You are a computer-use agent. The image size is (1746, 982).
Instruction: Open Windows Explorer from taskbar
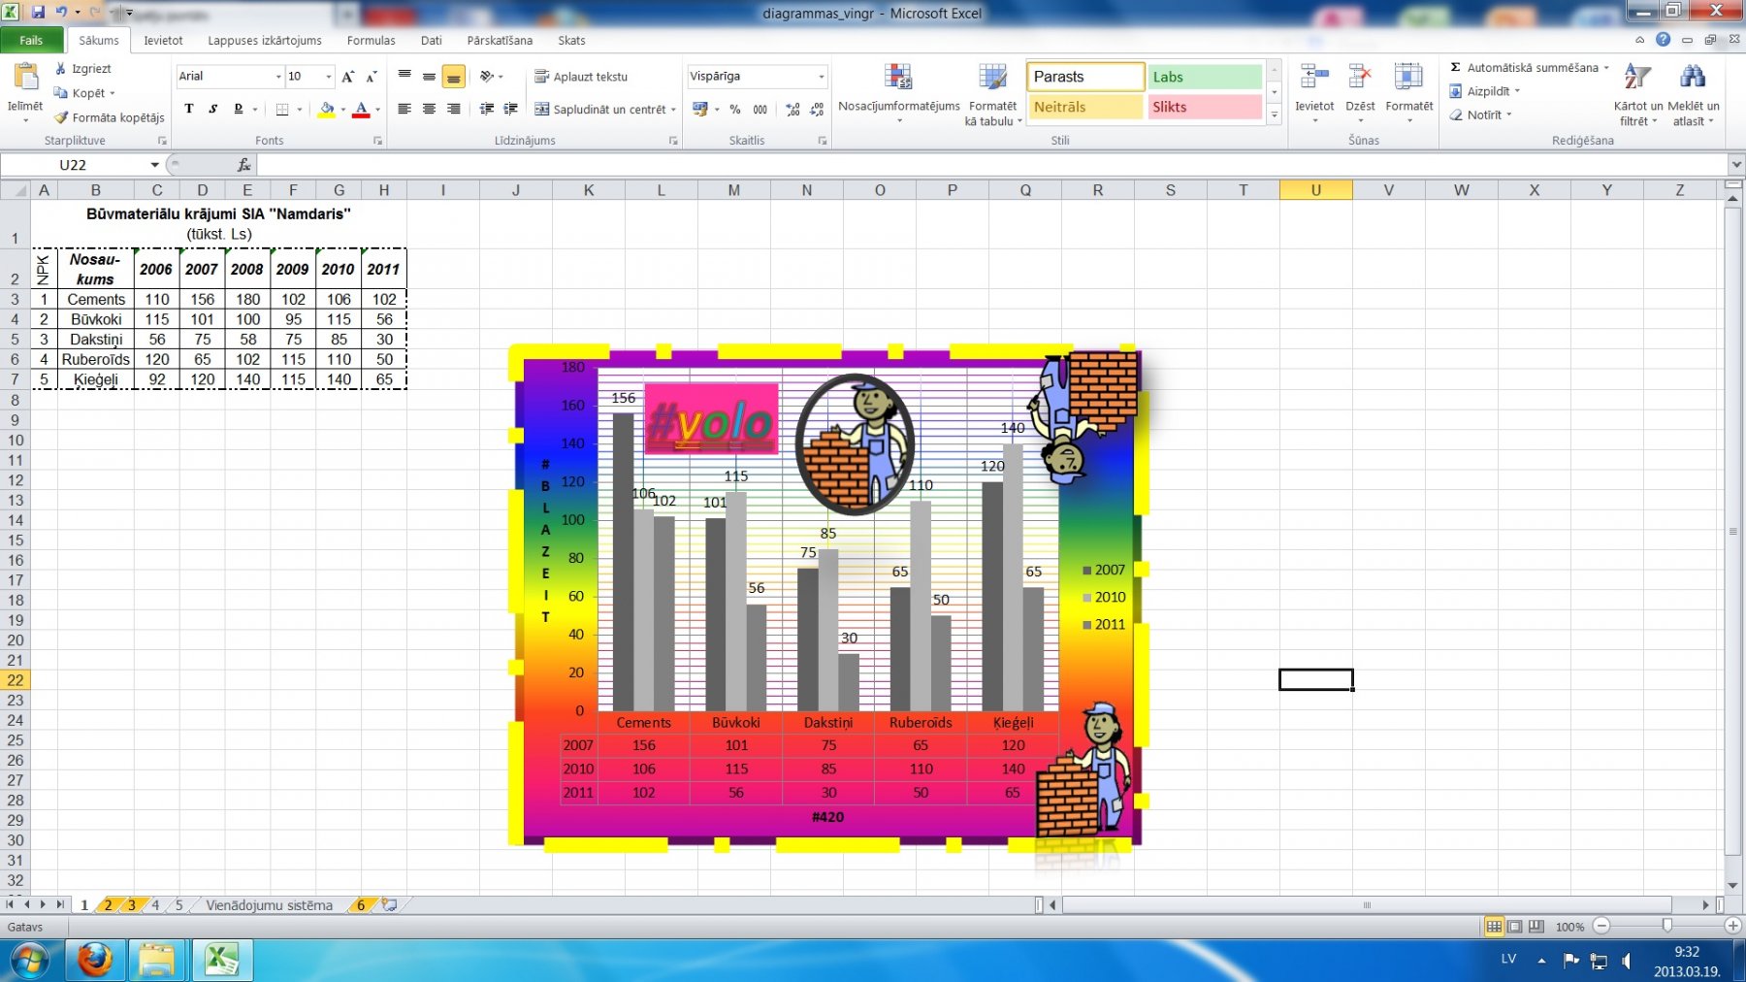[x=156, y=961]
